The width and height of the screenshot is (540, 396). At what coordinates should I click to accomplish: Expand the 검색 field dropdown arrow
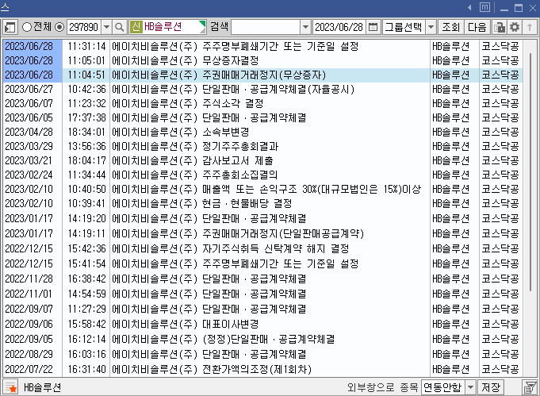305,27
